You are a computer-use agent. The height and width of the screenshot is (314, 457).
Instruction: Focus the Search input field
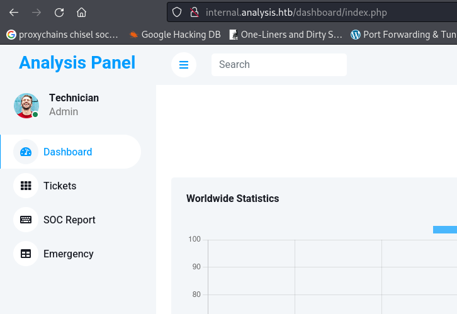pos(279,65)
